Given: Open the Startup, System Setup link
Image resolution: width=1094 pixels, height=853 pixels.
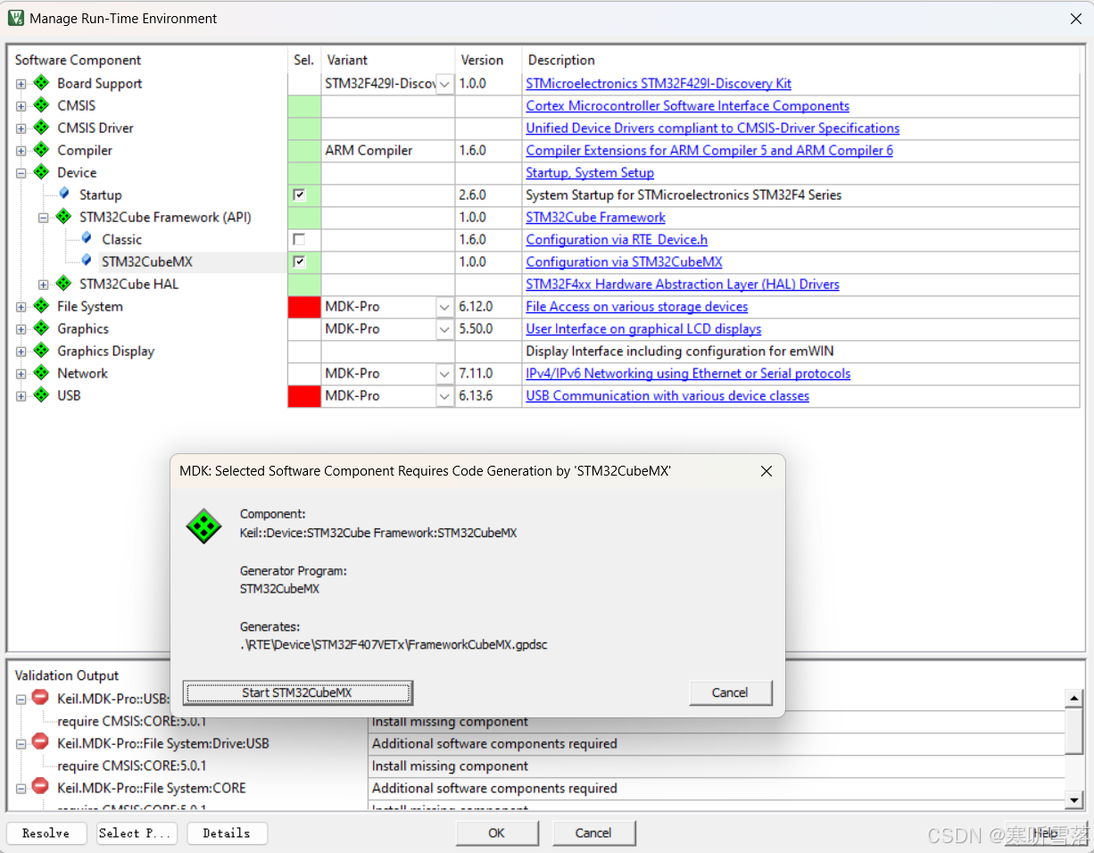Looking at the screenshot, I should click(x=590, y=172).
